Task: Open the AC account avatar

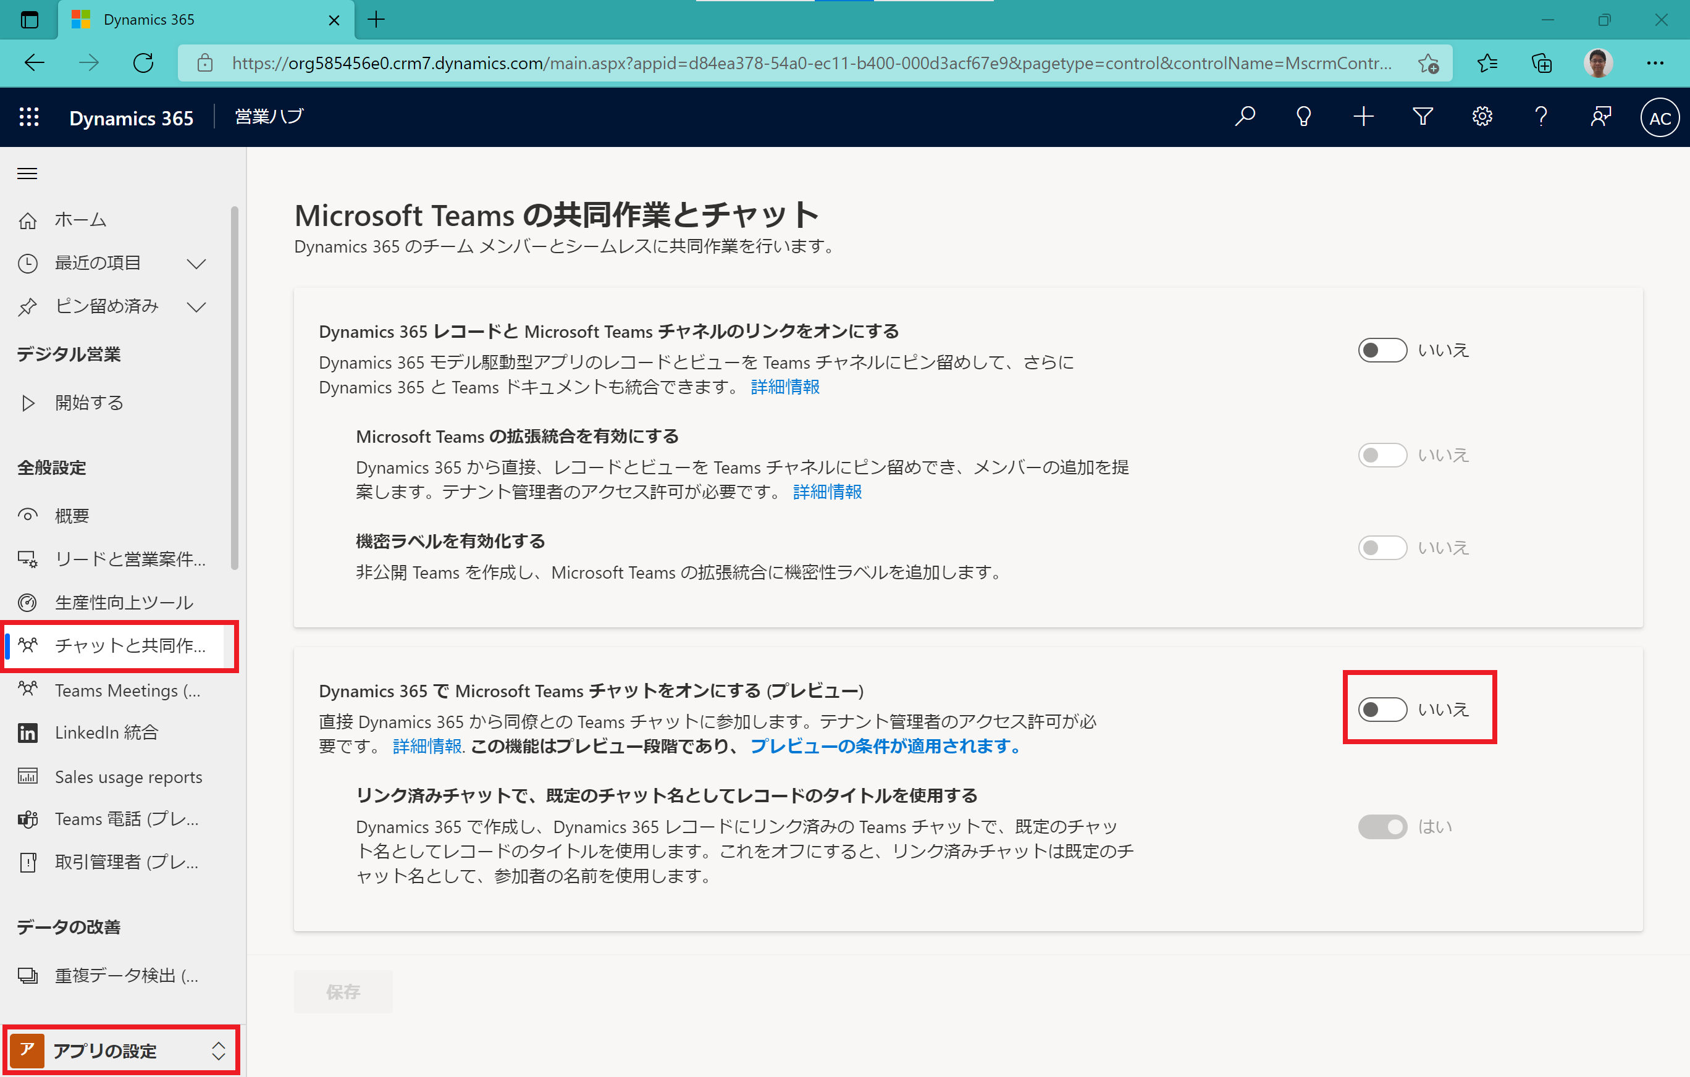Action: (x=1659, y=118)
